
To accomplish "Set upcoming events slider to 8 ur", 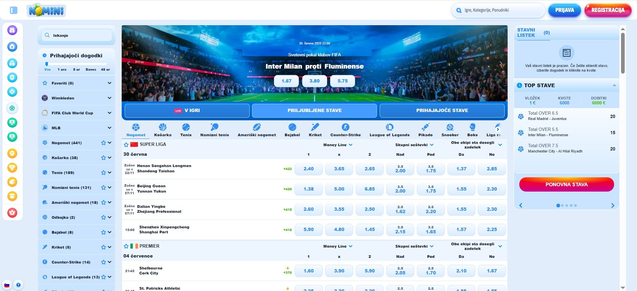I will pyautogui.click(x=76, y=70).
